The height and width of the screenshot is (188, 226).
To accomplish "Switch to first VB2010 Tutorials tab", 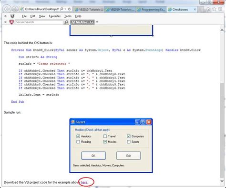I will click(x=89, y=10).
